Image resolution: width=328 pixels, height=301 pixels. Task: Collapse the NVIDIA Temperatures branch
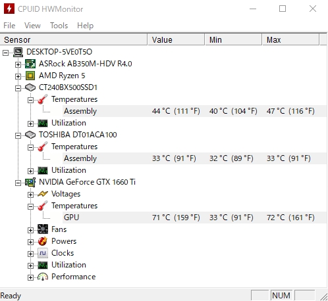pyautogui.click(x=30, y=206)
